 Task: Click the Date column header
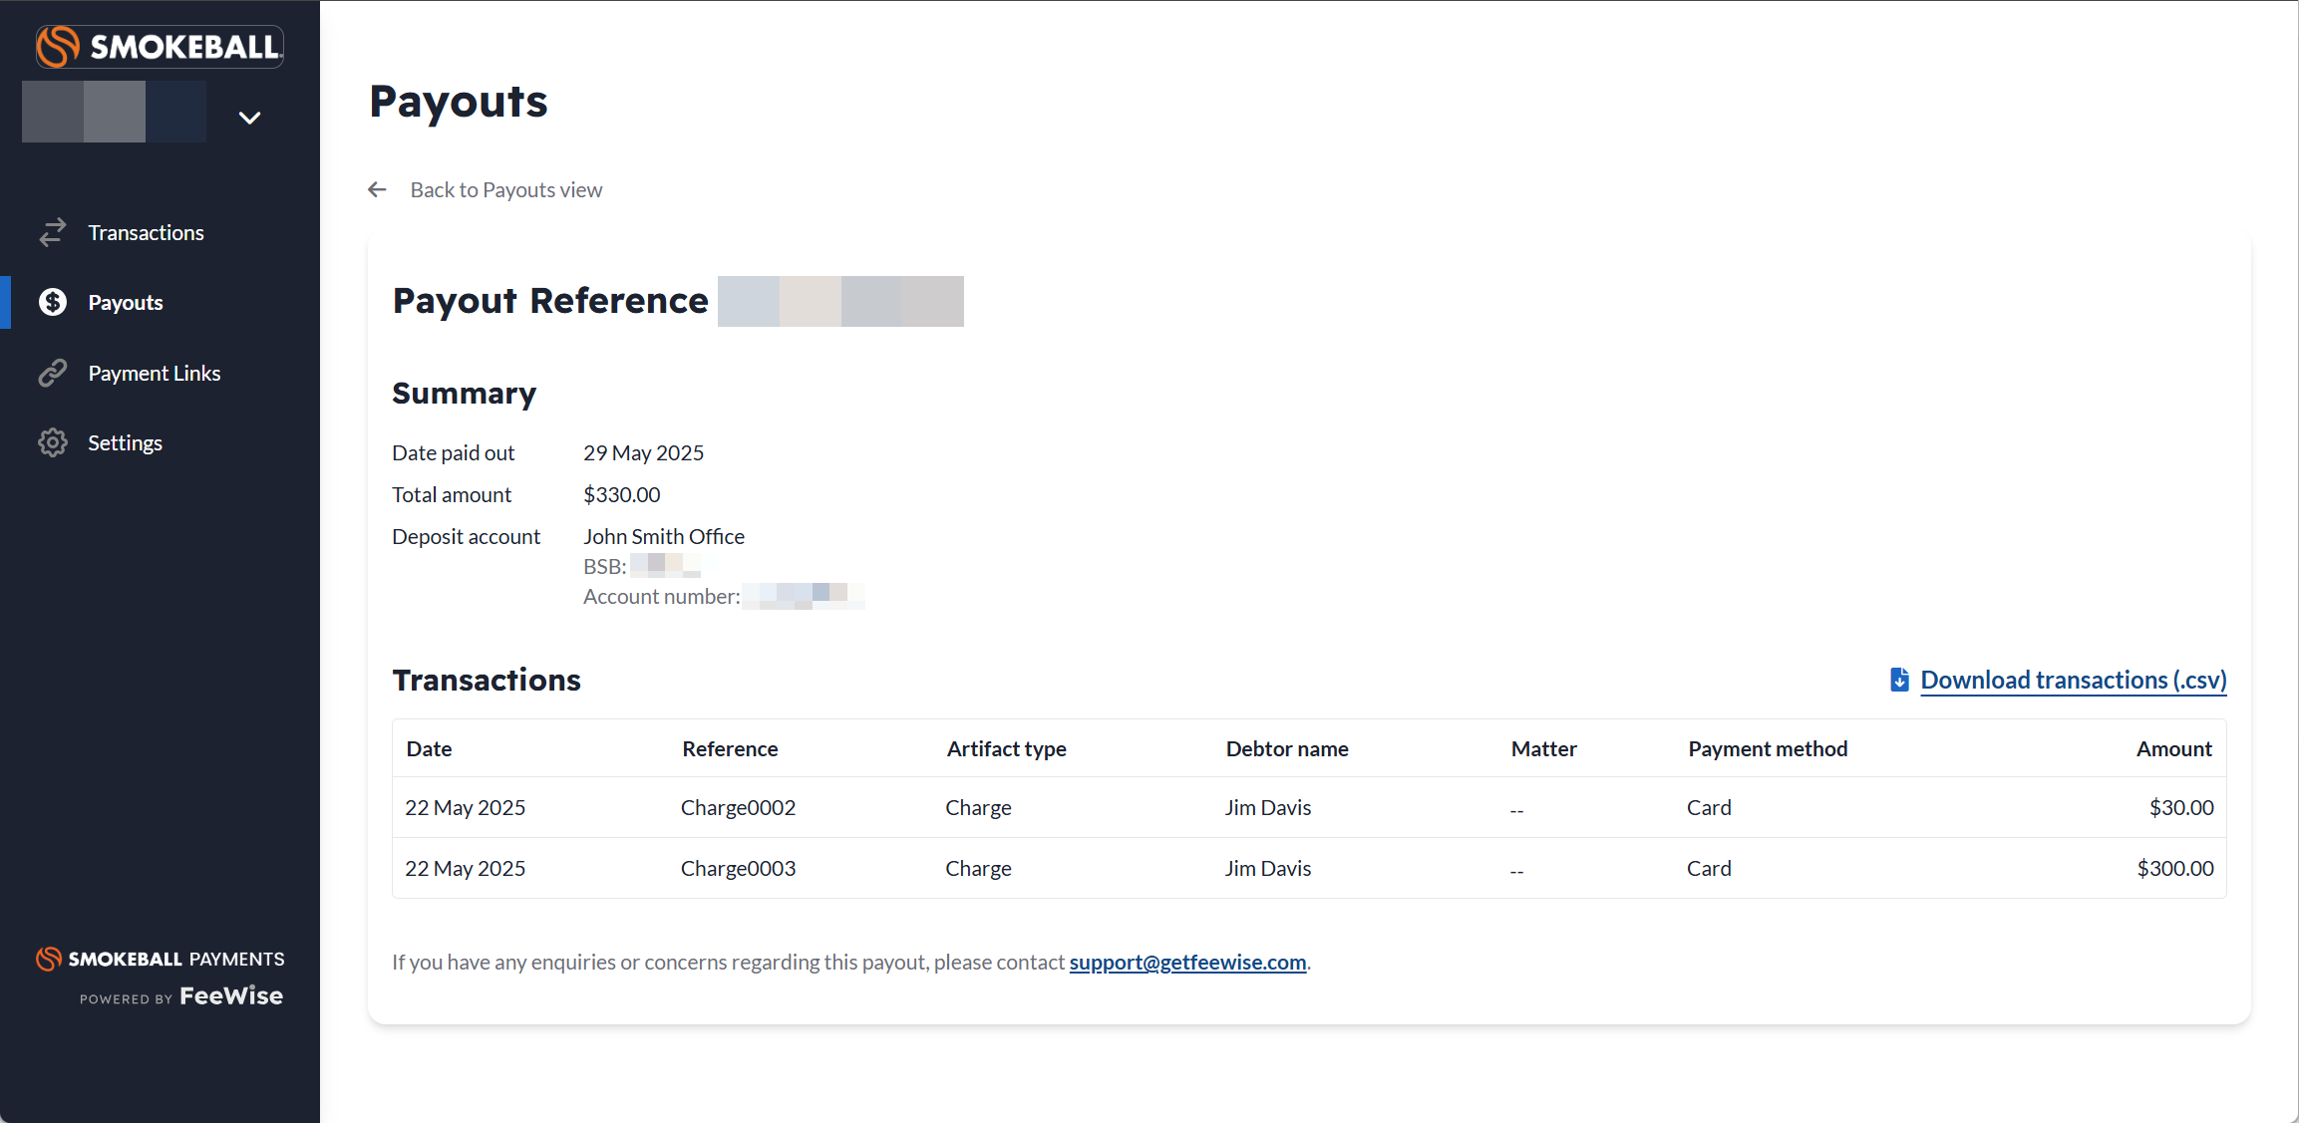point(429,748)
